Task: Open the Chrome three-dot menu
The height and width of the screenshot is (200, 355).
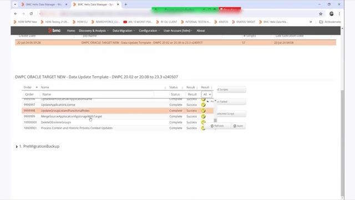Action: tap(339, 13)
